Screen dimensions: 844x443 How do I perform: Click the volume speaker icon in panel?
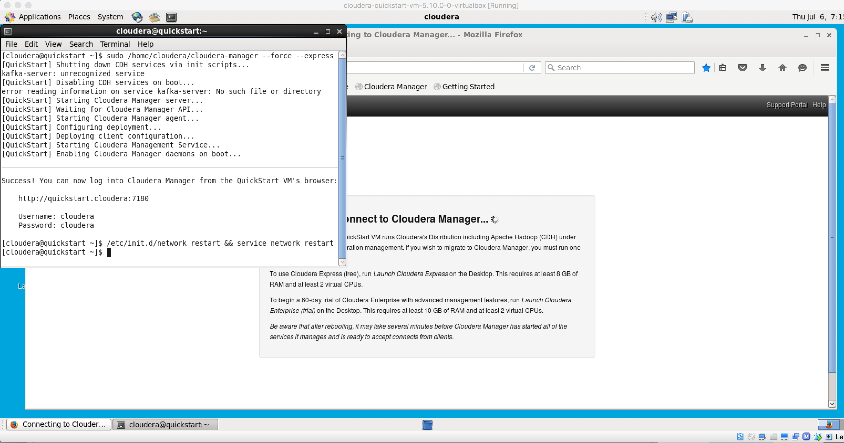[x=656, y=17]
